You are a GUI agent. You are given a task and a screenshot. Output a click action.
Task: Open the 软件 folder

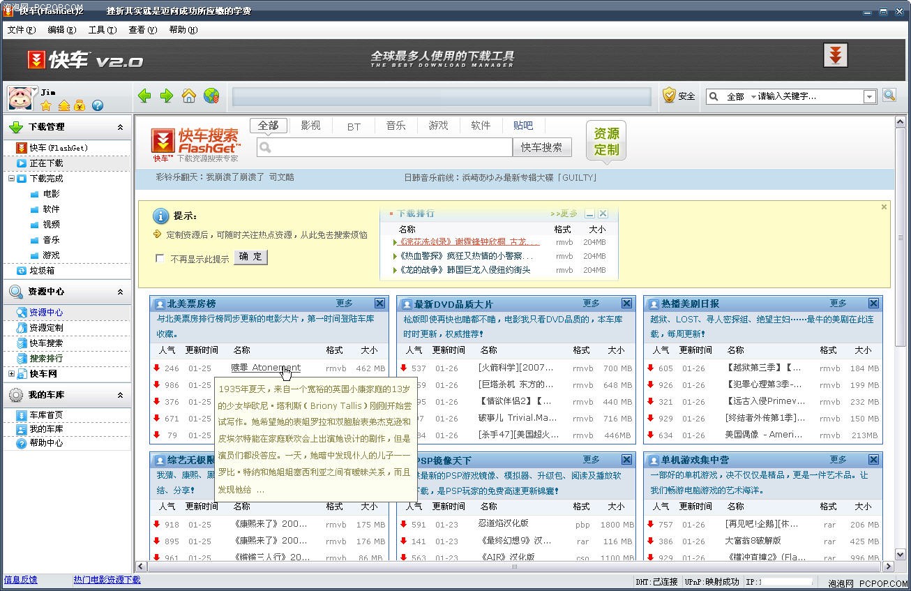click(x=46, y=209)
